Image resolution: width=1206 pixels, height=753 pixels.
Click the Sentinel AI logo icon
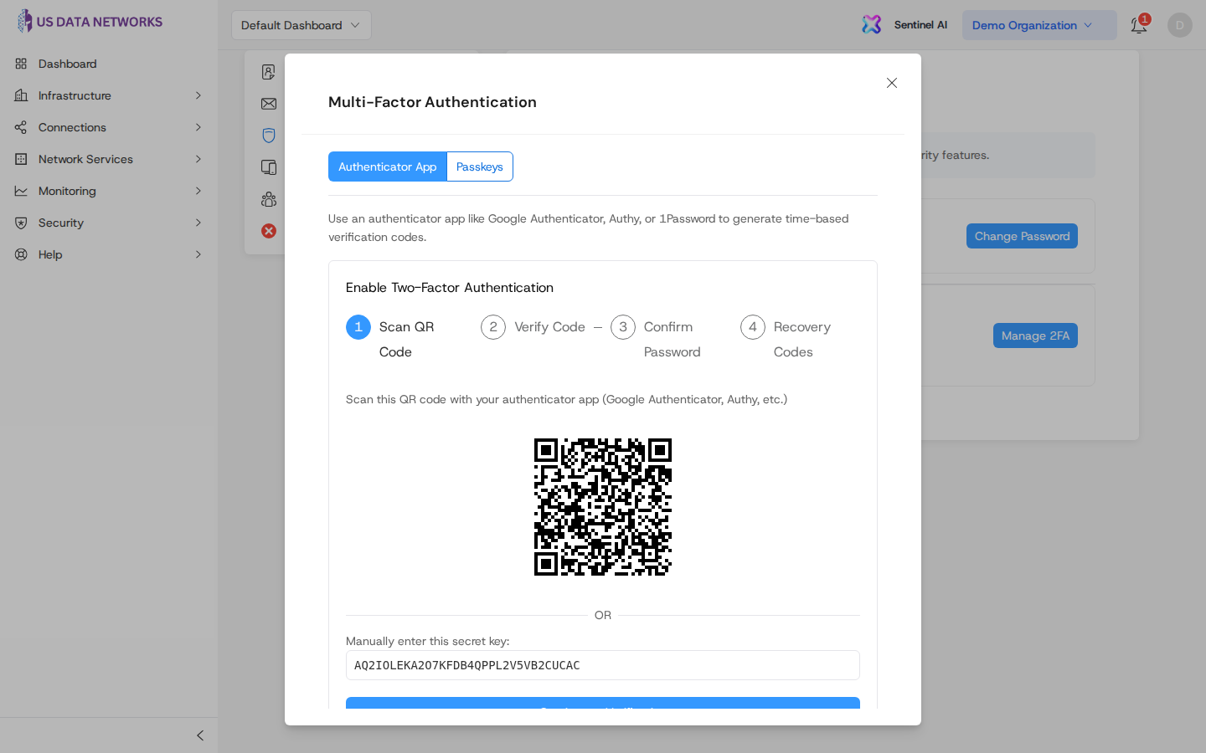pos(872,24)
